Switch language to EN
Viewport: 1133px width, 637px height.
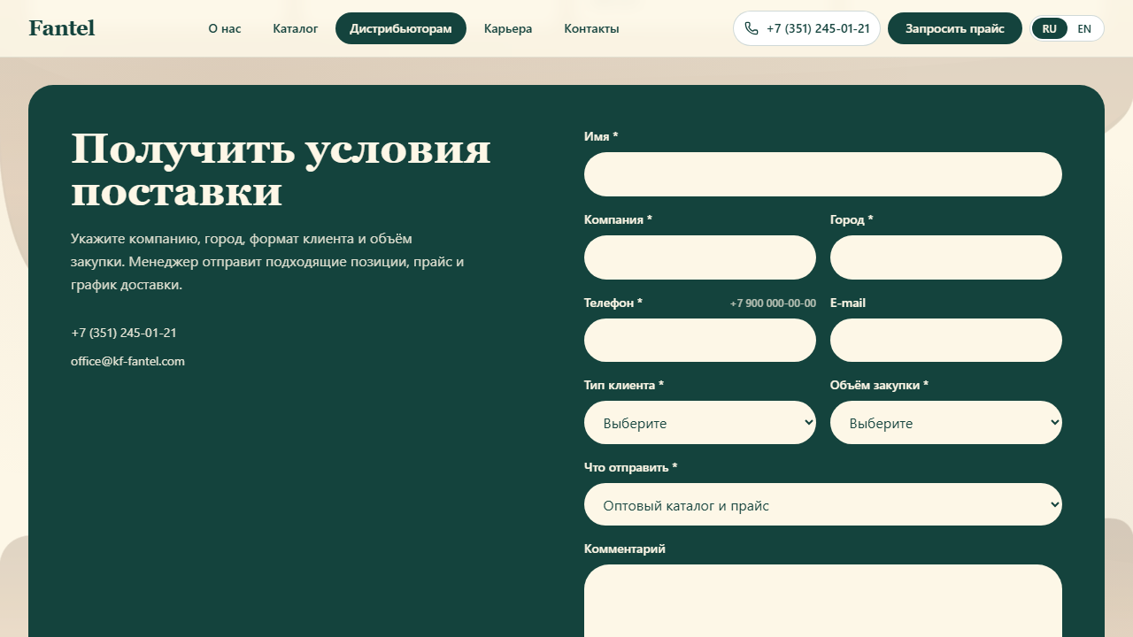[1084, 28]
